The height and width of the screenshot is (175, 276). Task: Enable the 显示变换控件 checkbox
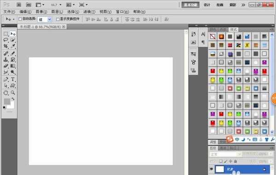click(x=57, y=19)
